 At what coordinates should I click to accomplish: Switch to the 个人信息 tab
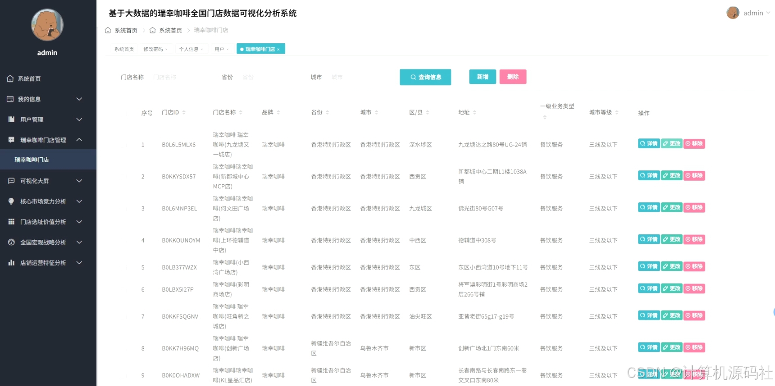189,49
